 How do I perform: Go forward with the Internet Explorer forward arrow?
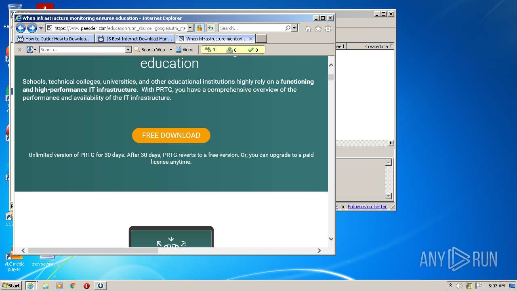(32, 28)
